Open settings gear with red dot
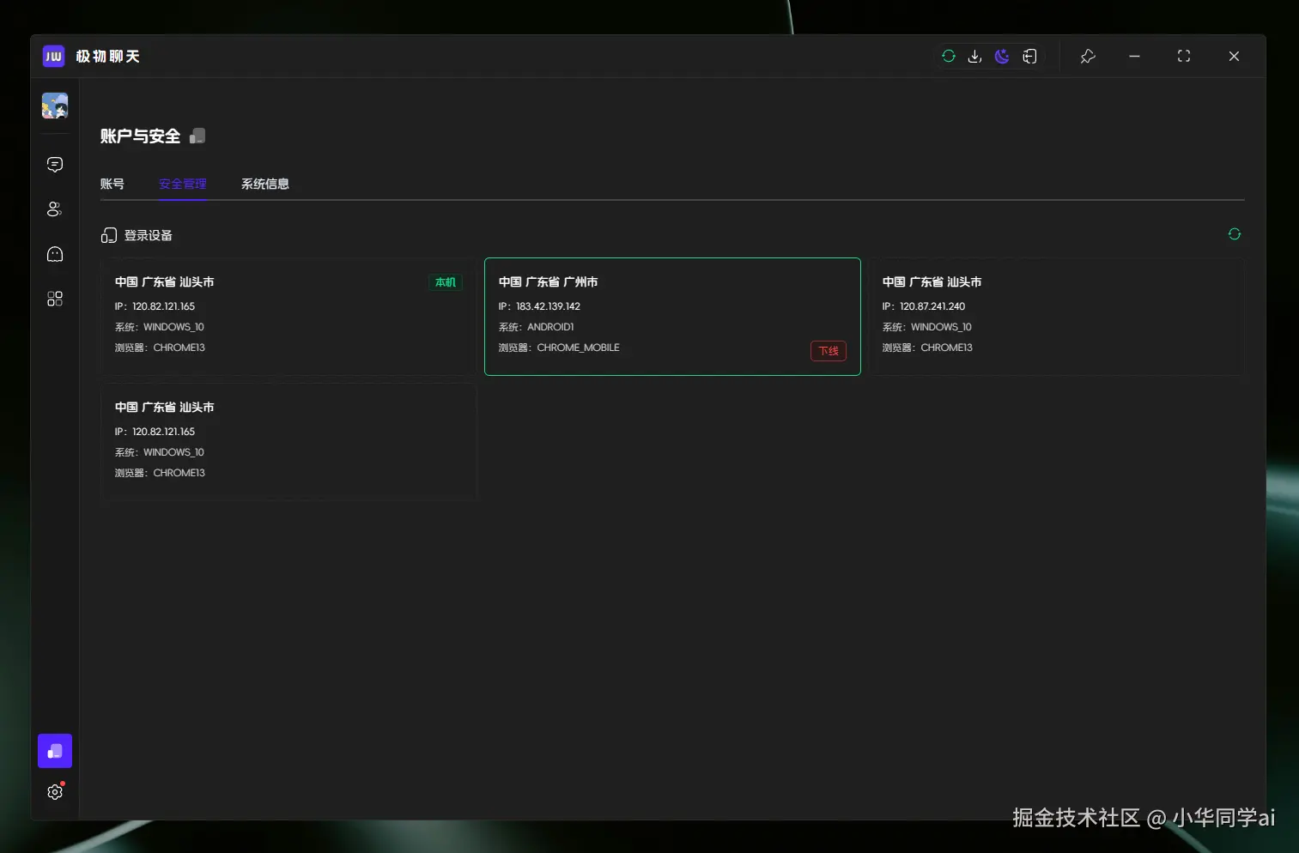This screenshot has width=1299, height=853. [55, 791]
